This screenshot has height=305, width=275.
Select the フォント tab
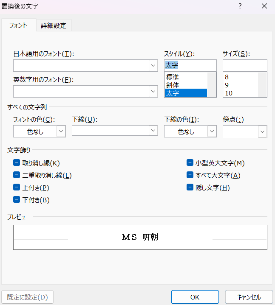[19, 25]
